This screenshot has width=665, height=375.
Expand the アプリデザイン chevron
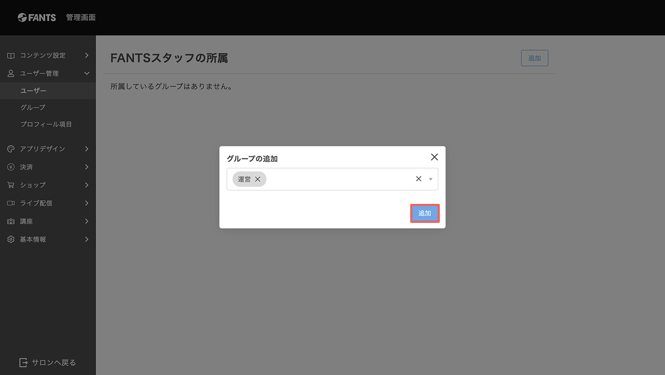point(87,149)
